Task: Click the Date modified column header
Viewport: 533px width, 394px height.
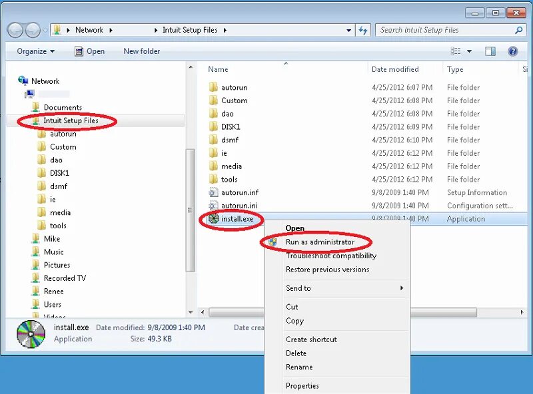Action: click(395, 69)
